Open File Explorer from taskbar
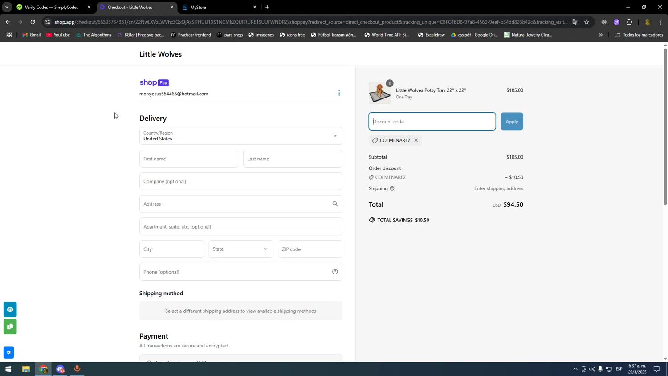The width and height of the screenshot is (668, 376). click(26, 369)
